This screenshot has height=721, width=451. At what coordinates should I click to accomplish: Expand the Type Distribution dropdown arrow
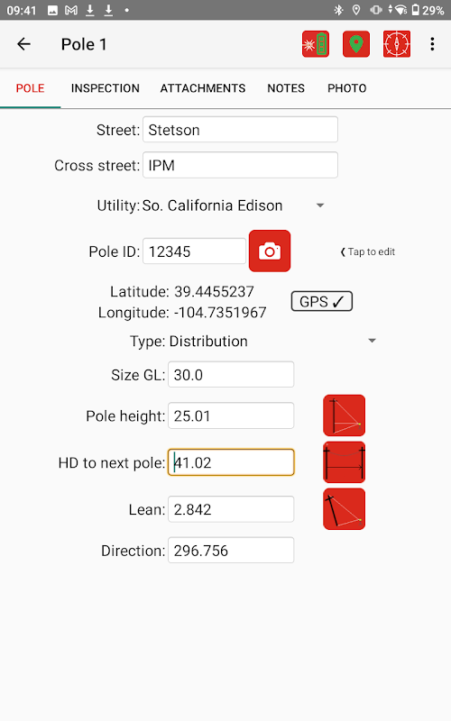pos(373,341)
